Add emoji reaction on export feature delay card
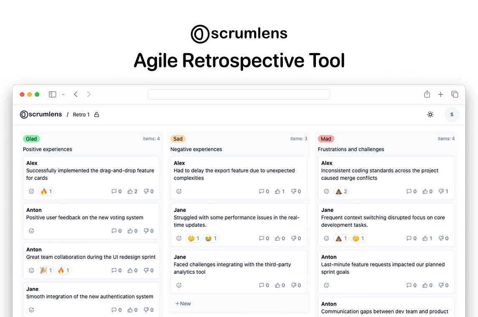This screenshot has height=317, width=478. (179, 191)
